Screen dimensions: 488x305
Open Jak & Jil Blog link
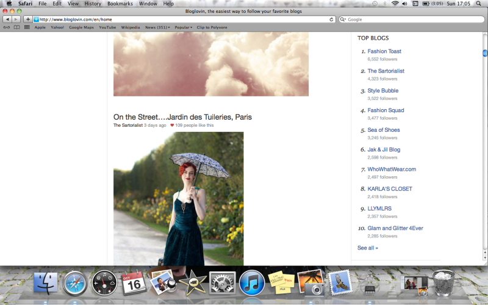pyautogui.click(x=384, y=149)
